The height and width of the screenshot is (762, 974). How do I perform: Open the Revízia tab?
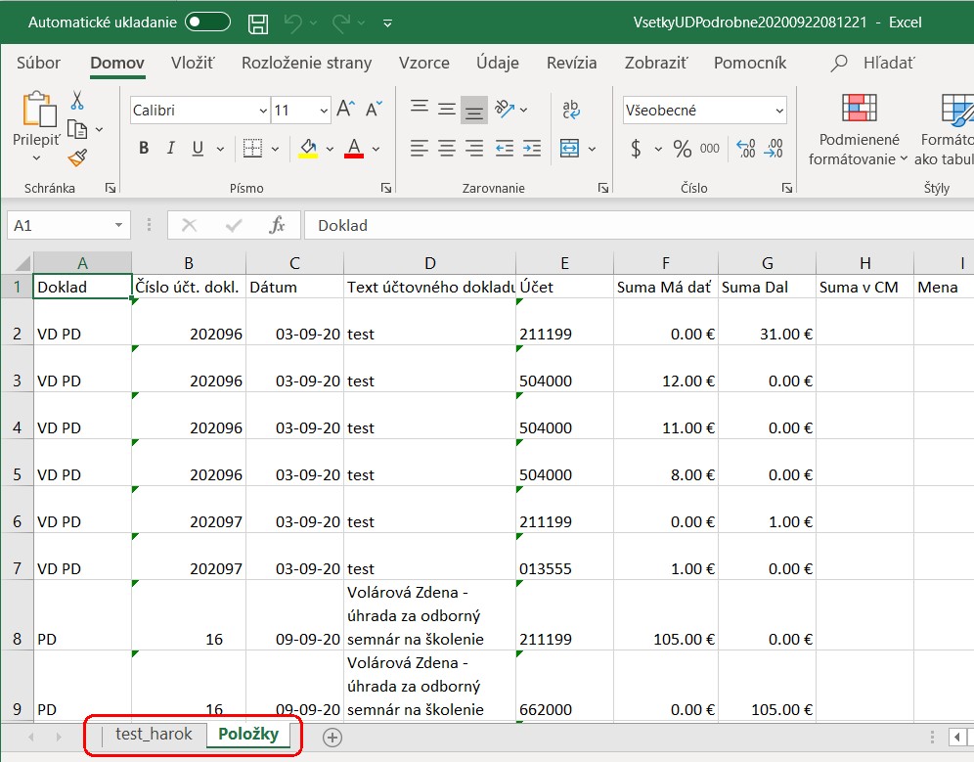point(571,63)
